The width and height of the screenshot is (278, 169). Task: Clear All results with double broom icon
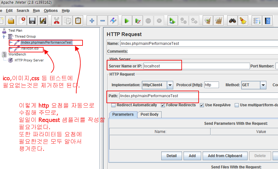(218, 21)
